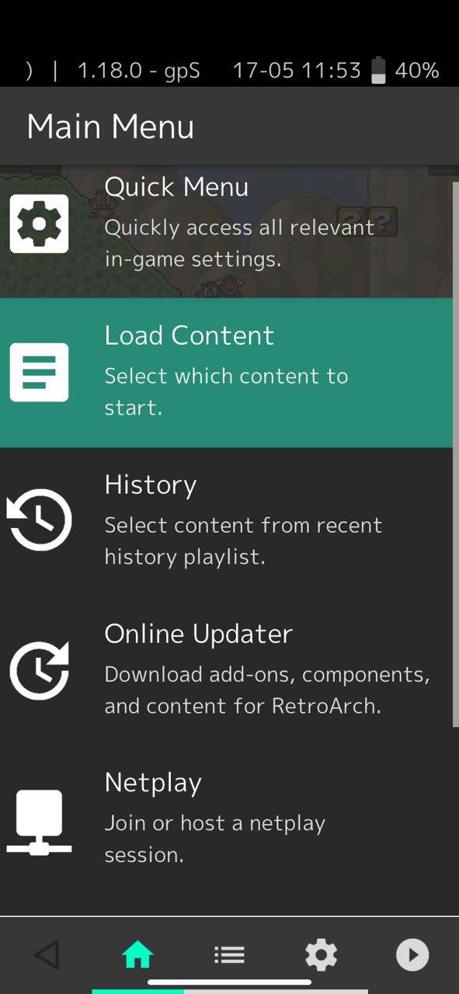Tap the Online Updater refresh-clock icon
This screenshot has width=459, height=994.
coord(39,669)
